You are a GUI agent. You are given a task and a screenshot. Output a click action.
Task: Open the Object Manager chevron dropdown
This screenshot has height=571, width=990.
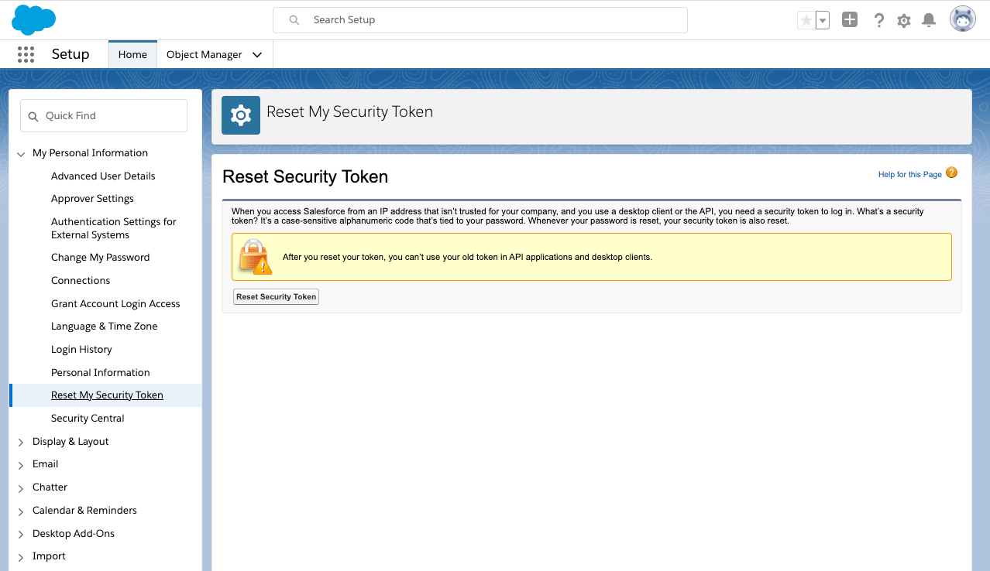tap(256, 54)
